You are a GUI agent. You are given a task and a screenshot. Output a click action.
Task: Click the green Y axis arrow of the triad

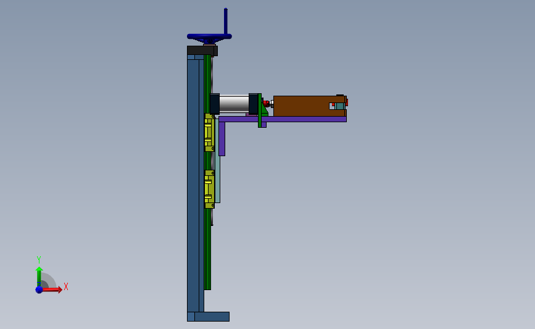[x=39, y=277]
